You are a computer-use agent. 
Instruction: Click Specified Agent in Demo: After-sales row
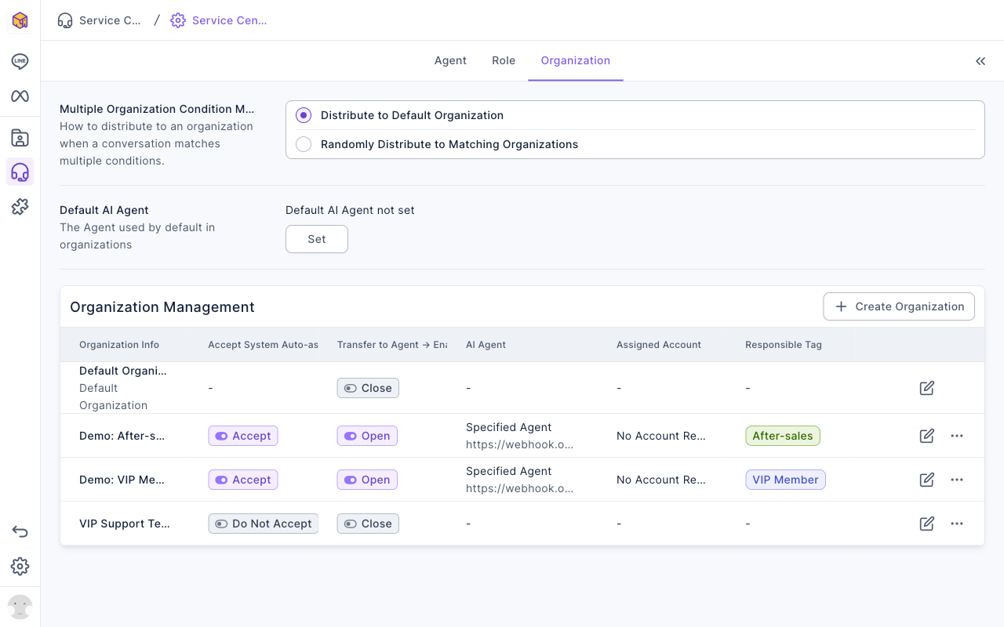click(509, 427)
